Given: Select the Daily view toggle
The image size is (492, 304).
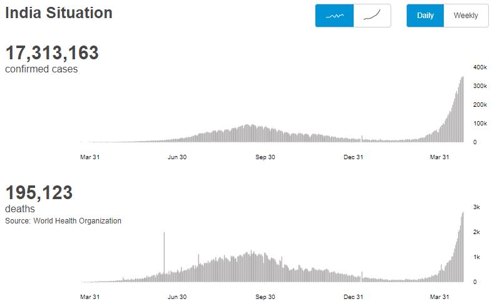Looking at the screenshot, I should coord(425,16).
